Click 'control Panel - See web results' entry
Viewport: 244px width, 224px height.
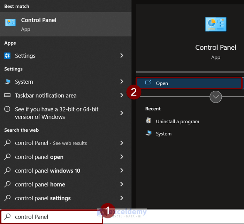coord(66,143)
